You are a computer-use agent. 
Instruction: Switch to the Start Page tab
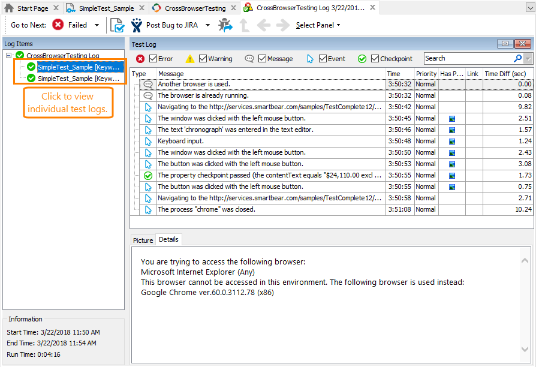point(32,8)
